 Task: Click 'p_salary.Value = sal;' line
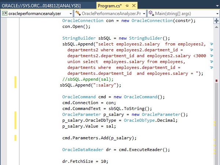(89, 126)
